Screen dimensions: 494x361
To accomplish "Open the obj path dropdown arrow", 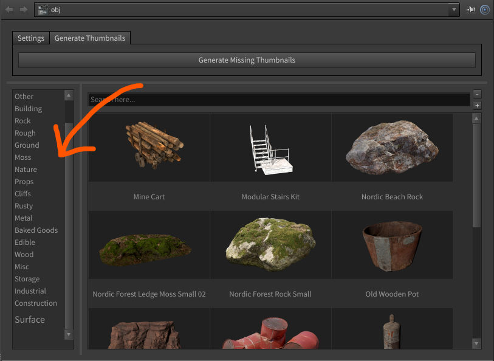I will [x=454, y=10].
